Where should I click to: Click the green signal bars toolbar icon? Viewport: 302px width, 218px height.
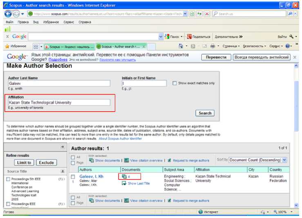(7, 29)
